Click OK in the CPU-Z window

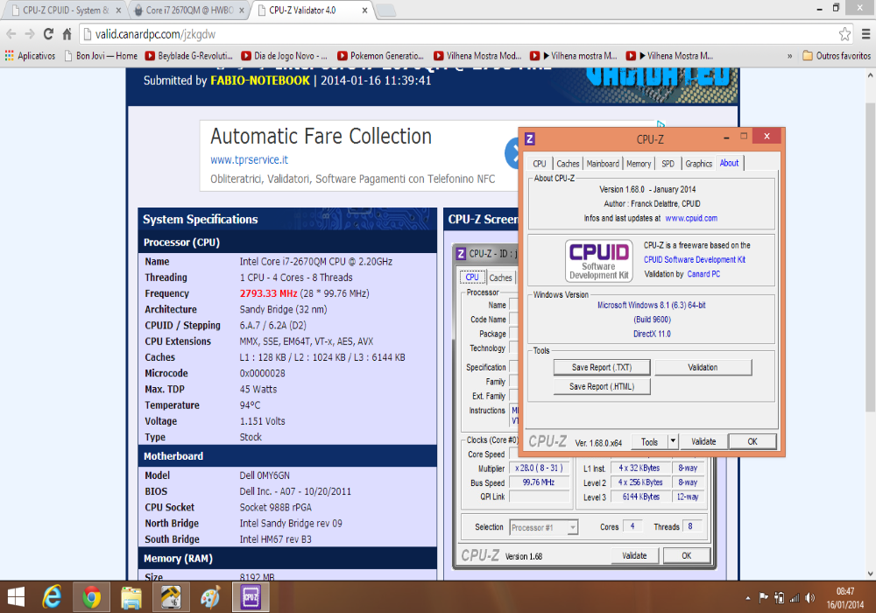(752, 441)
